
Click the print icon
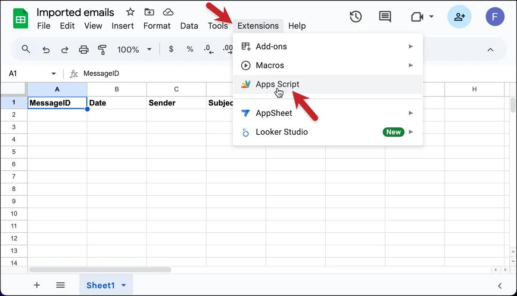click(84, 50)
